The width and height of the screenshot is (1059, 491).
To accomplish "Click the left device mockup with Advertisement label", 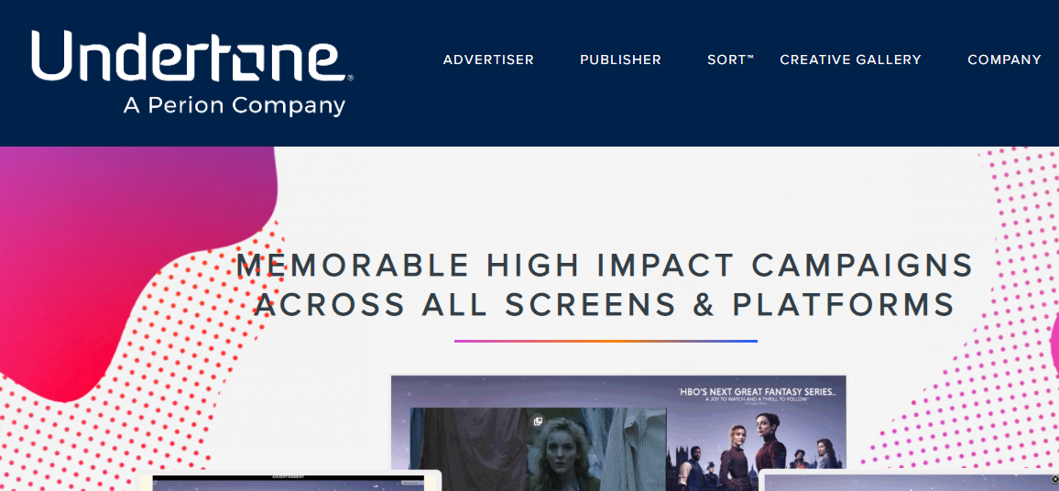I will [289, 481].
